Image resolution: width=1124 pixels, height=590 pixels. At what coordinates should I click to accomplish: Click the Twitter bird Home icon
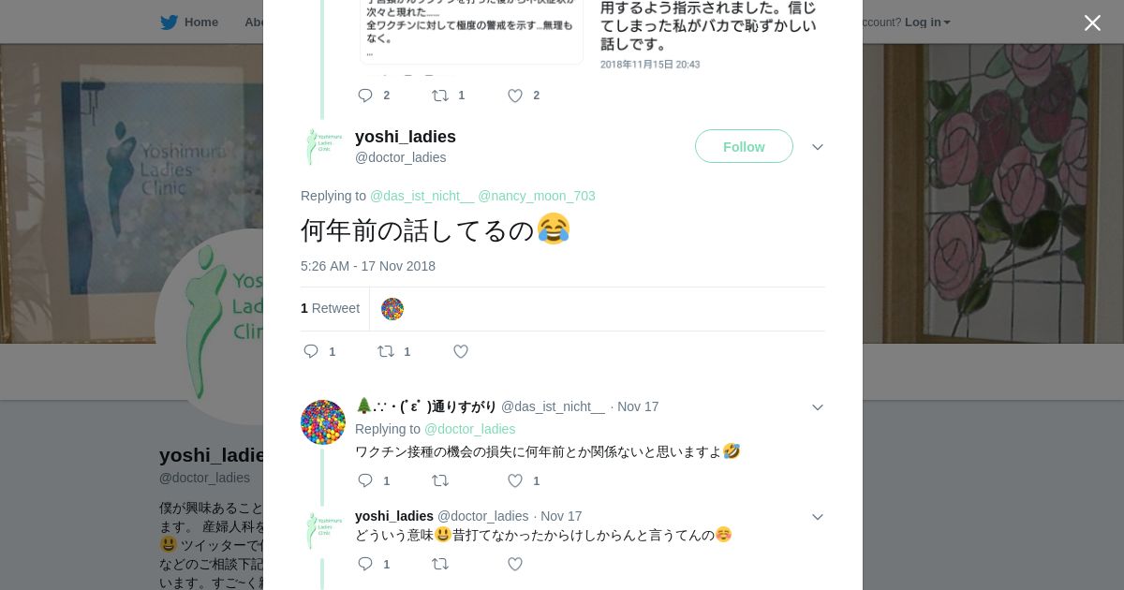click(169, 22)
